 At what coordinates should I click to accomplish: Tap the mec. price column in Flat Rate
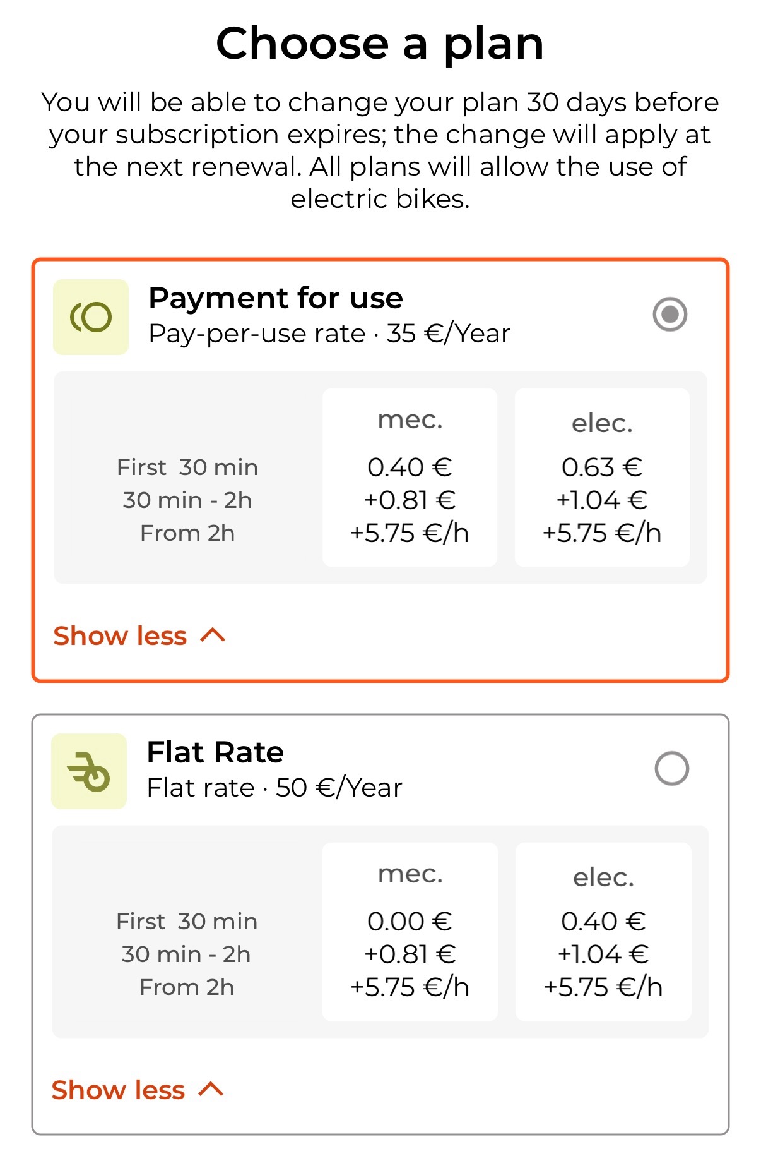coord(410,932)
